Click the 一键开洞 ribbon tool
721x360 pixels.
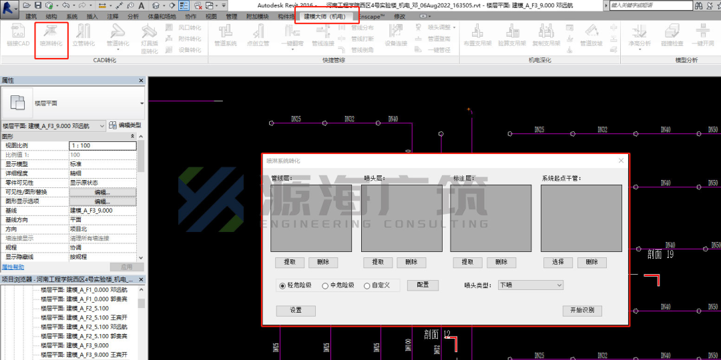tap(702, 35)
